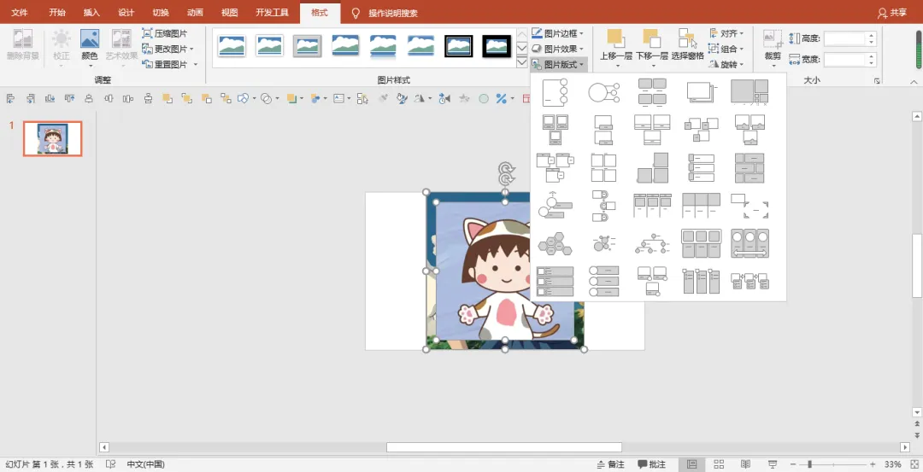
Task: Select slide 1 thumbnail in the panel
Action: [x=53, y=138]
